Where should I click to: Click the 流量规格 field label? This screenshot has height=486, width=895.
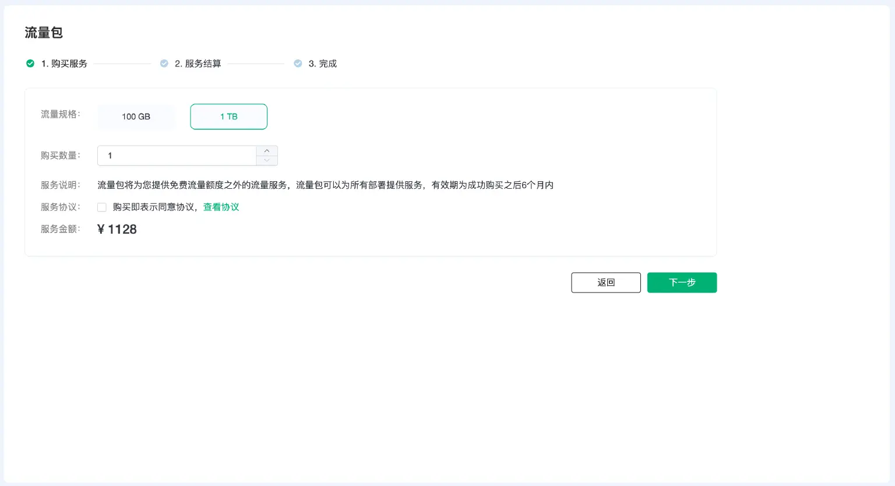[60, 114]
